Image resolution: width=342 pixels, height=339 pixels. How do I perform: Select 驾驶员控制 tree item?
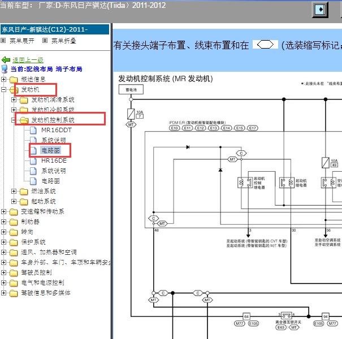click(x=36, y=272)
